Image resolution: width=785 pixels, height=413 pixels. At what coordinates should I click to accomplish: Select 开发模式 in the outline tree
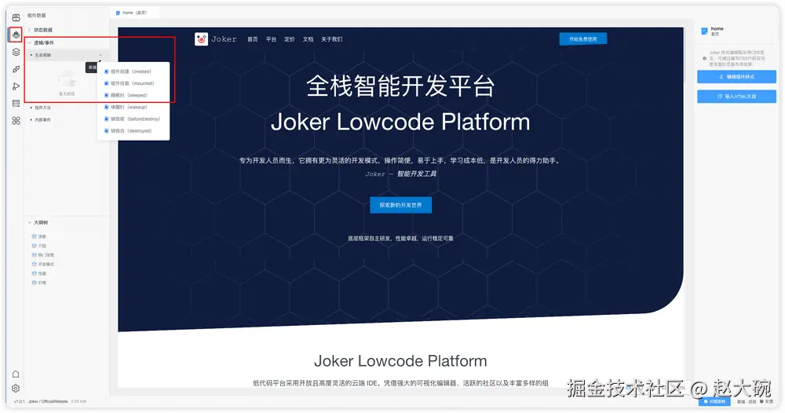(46, 265)
